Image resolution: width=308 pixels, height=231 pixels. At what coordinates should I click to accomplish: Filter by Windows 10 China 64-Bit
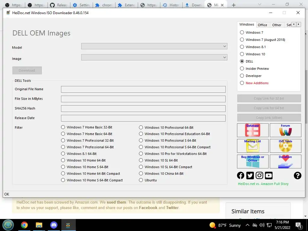[x=141, y=174]
